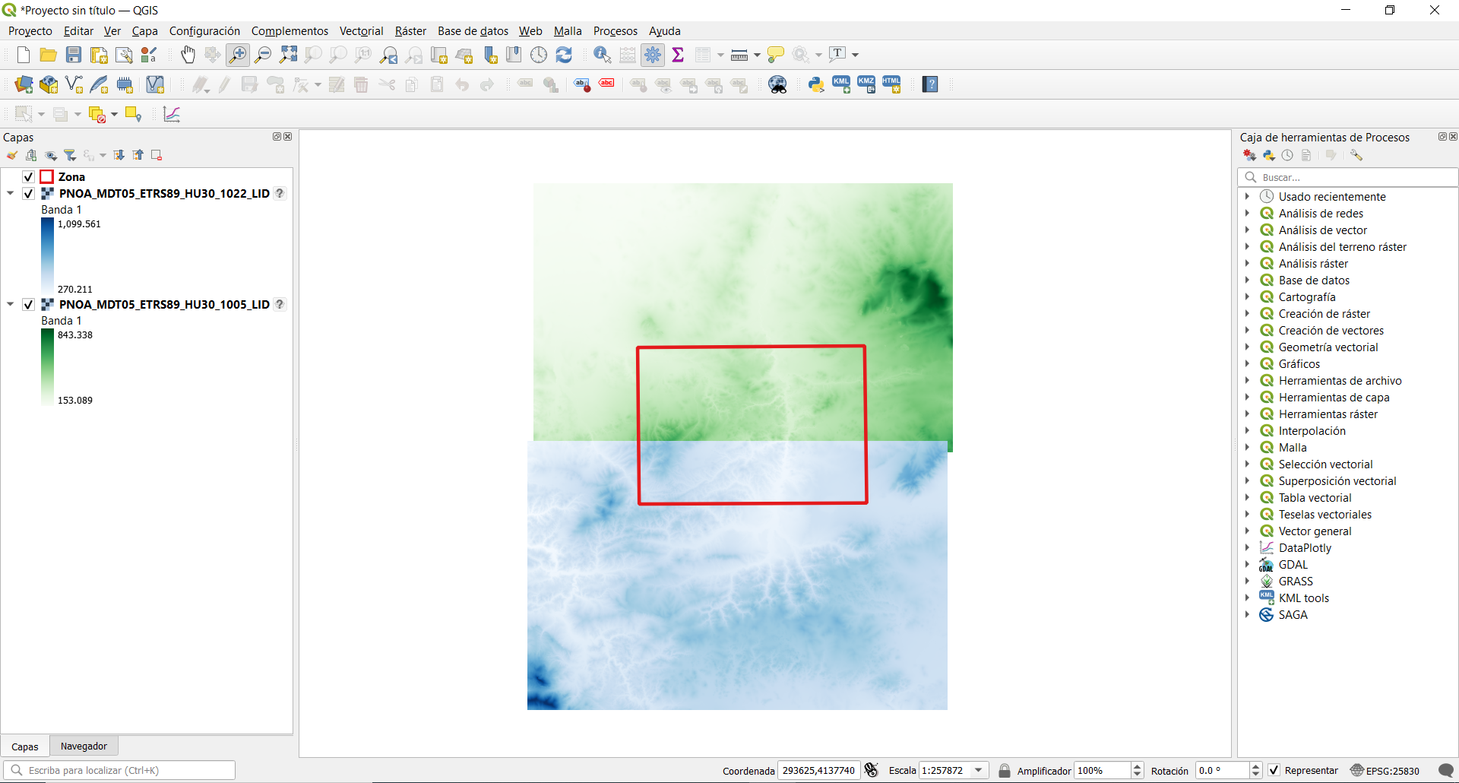Open the Temporal Controller panel

pyautogui.click(x=539, y=55)
